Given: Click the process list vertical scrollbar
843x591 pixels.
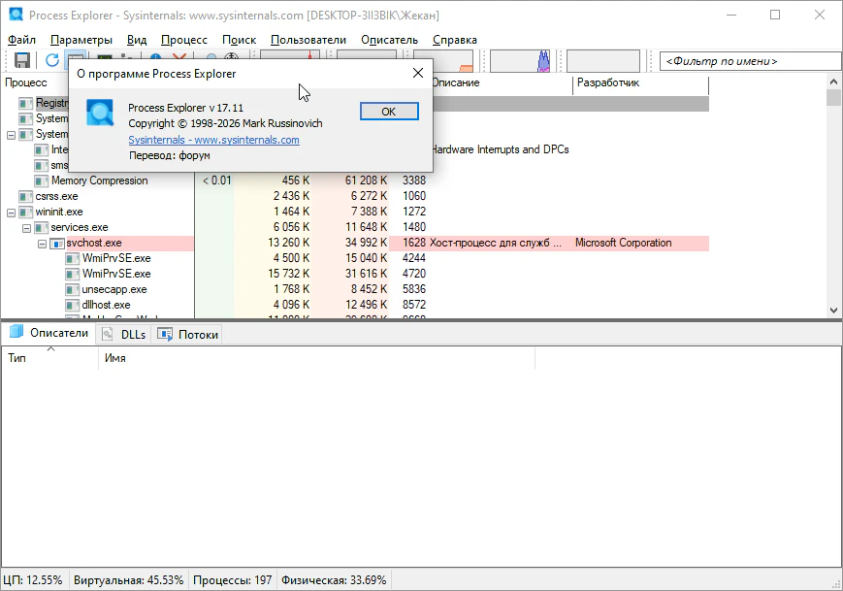Looking at the screenshot, I should point(833,194).
